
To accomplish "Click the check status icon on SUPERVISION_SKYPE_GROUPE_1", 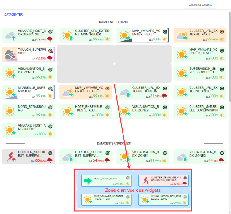I will [222, 69].
